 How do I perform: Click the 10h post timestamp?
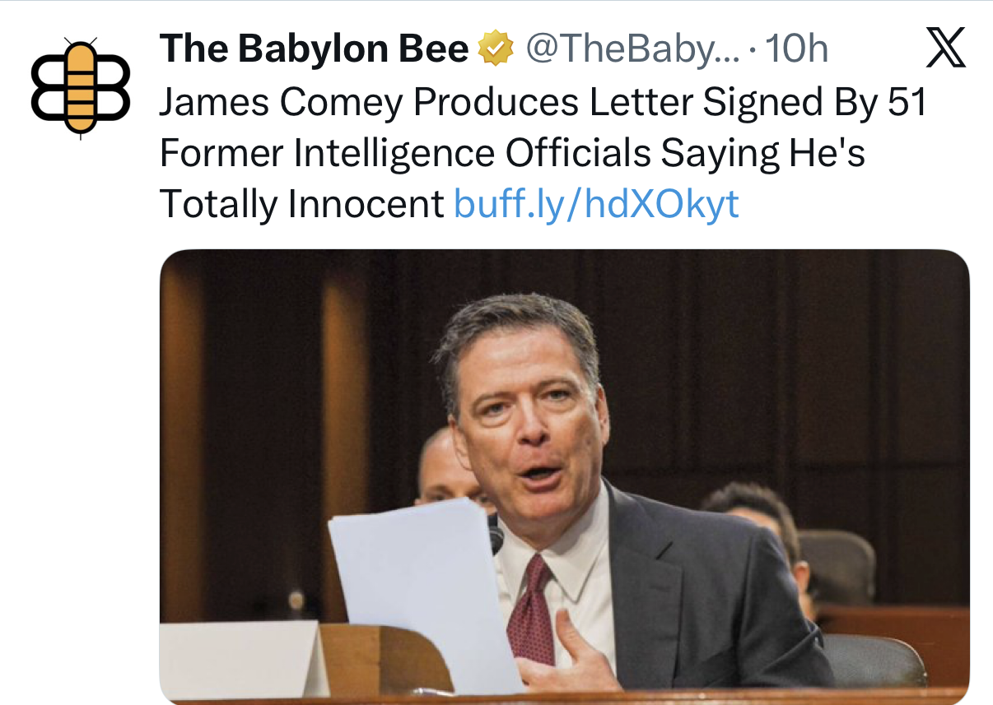coord(796,51)
